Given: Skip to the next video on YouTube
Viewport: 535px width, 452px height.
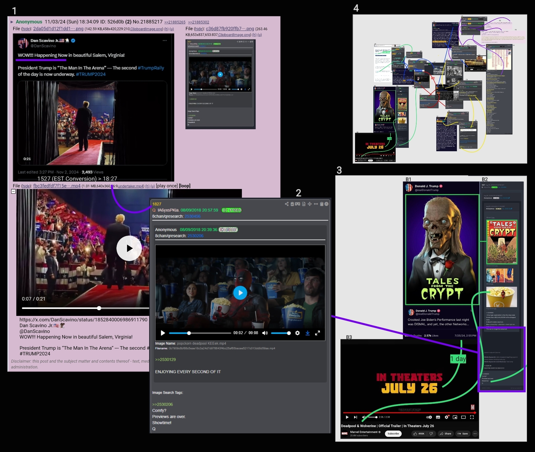Looking at the screenshot, I should pyautogui.click(x=355, y=417).
